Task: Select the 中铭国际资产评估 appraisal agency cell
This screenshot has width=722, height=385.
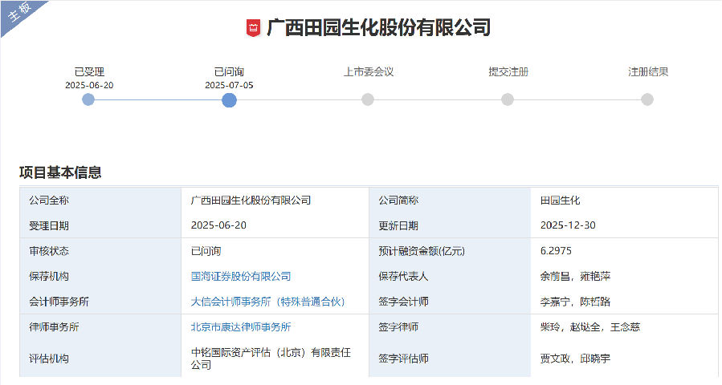Action: click(271, 359)
